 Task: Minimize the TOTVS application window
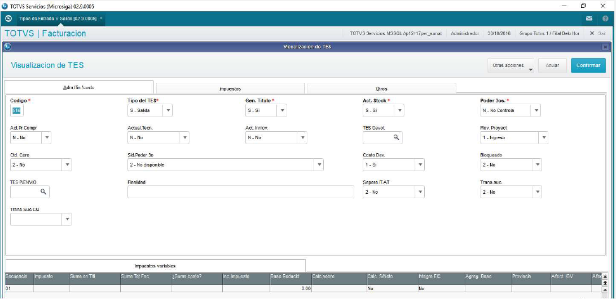564,6
